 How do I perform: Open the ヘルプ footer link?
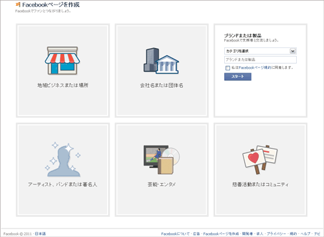coord(305,234)
